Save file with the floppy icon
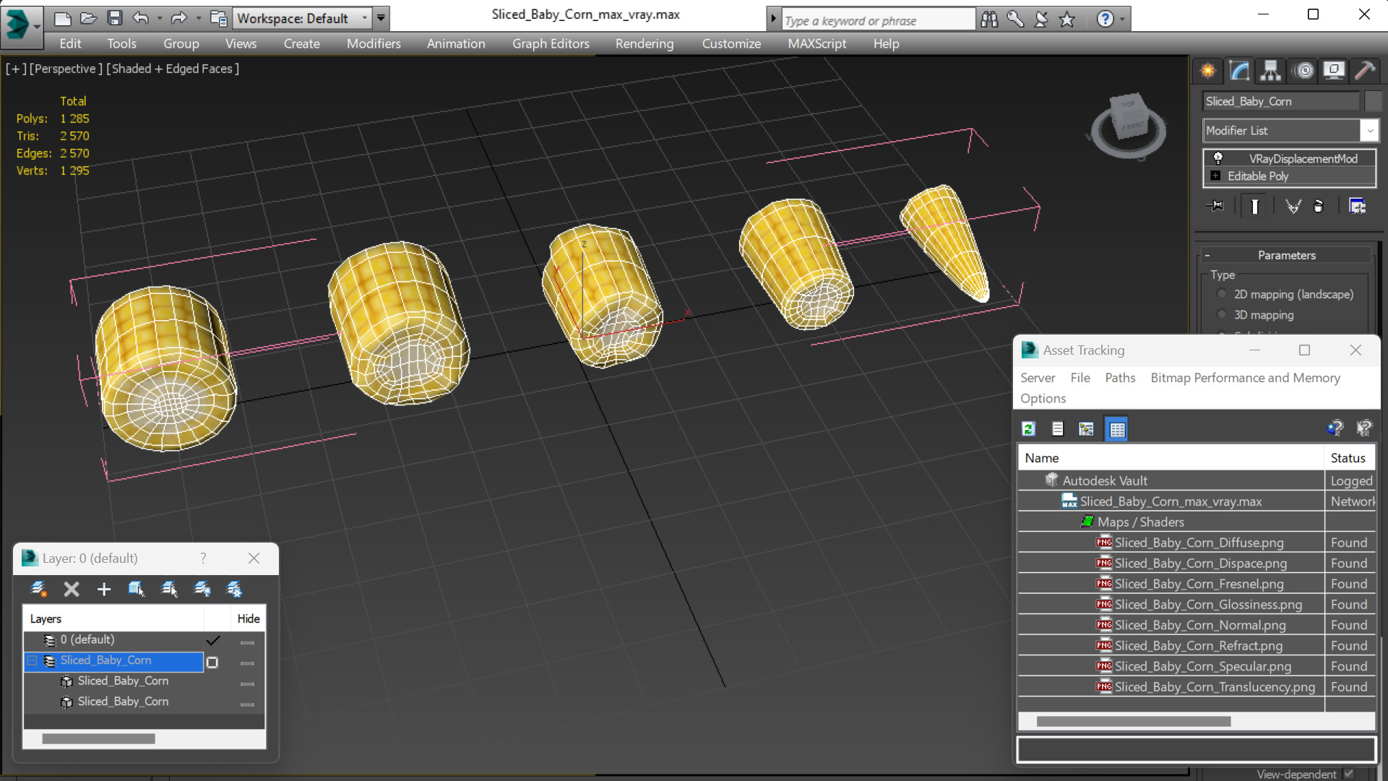This screenshot has height=781, width=1388. (114, 18)
